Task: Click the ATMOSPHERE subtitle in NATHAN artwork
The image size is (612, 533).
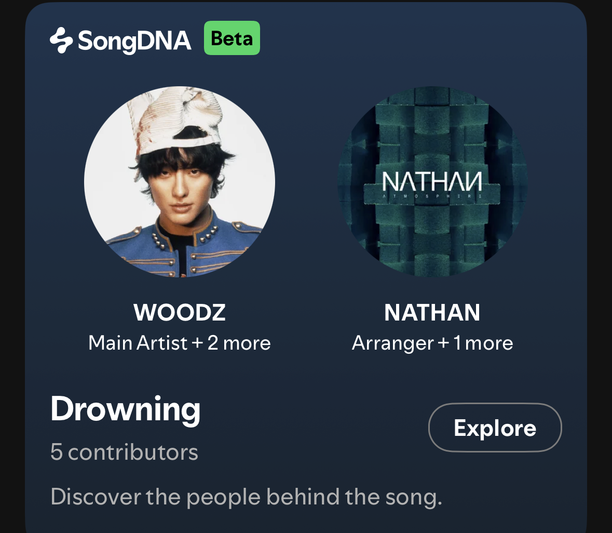Action: coord(432,196)
